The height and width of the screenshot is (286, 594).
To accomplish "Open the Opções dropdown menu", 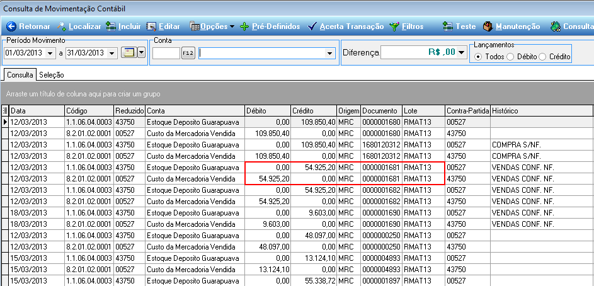I will [x=212, y=26].
